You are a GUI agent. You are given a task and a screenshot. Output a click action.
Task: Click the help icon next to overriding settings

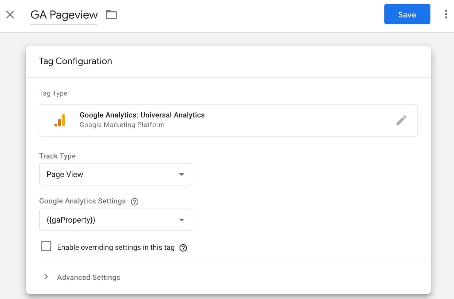(x=183, y=248)
